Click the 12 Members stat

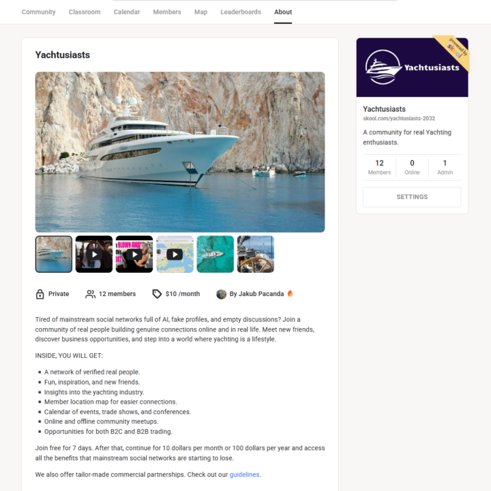[379, 167]
